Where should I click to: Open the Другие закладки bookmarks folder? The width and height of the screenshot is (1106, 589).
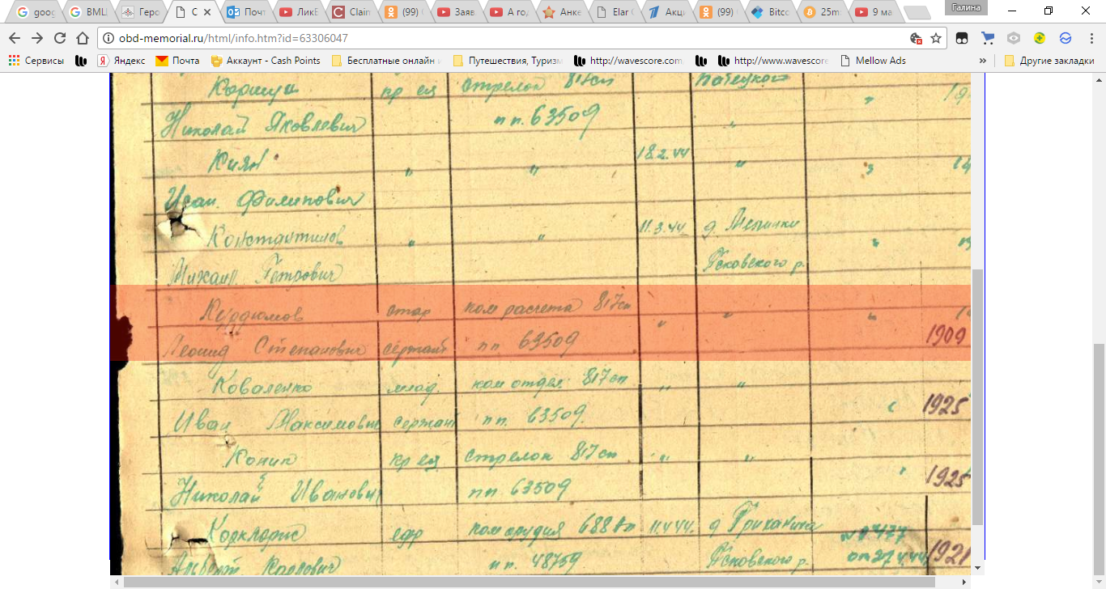(1049, 61)
